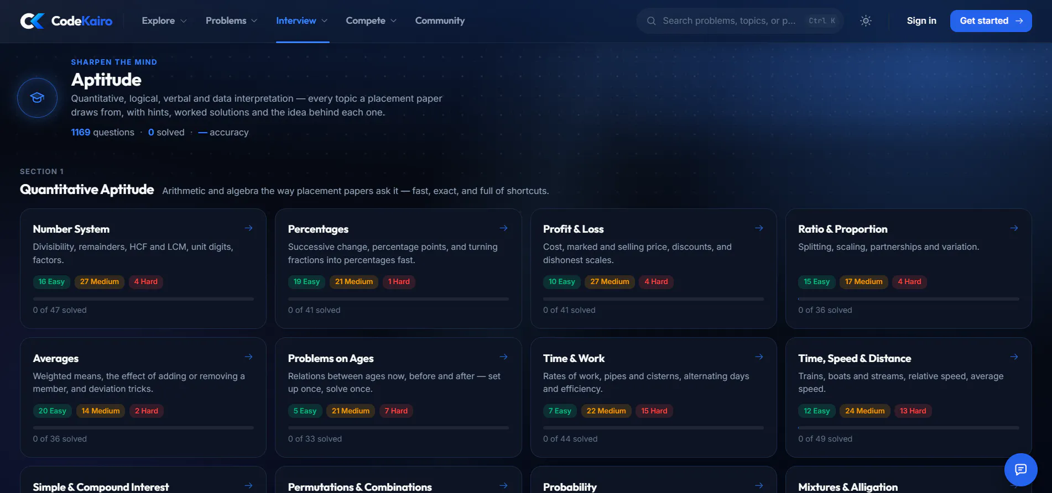Open Profit & Loss card arrow
This screenshot has width=1052, height=493.
point(759,228)
